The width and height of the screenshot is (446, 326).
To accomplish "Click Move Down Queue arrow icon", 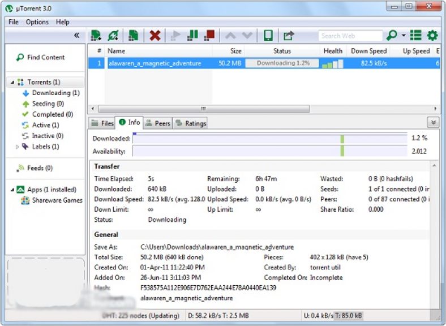I will (247, 36).
